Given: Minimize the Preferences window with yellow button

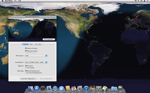Looking at the screenshot, I should tap(12, 17).
